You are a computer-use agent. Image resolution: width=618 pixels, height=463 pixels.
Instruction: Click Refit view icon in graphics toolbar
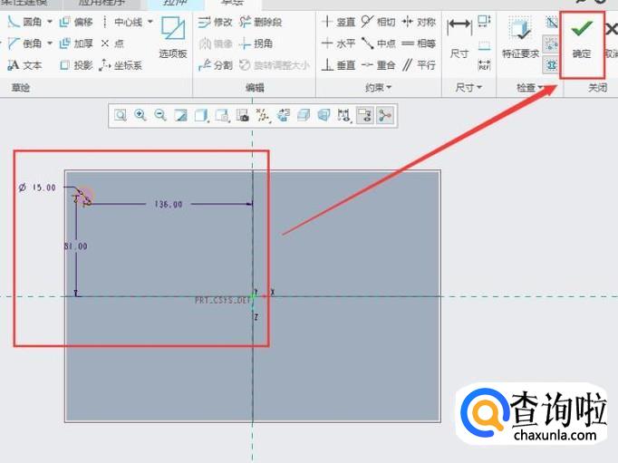[121, 115]
